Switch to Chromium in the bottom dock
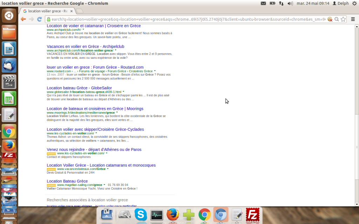The width and height of the screenshot is (359, 224). [221, 215]
